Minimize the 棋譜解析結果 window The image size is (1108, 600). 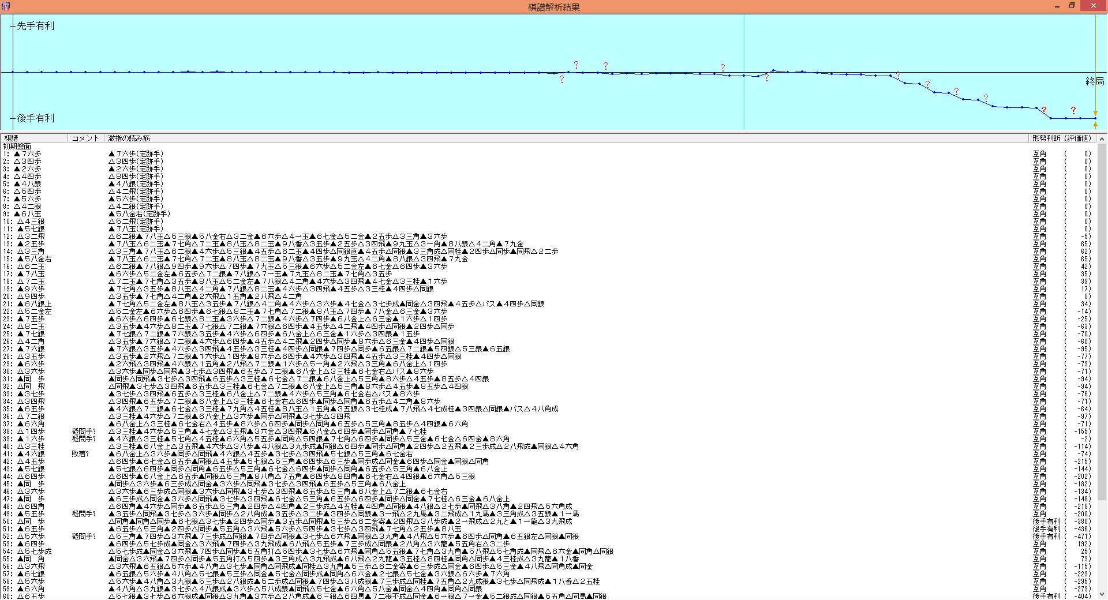(1057, 6)
